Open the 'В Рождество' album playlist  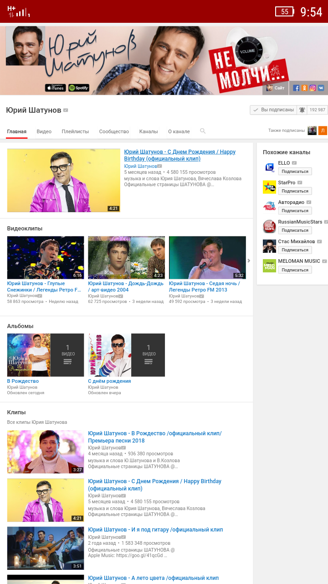pos(23,381)
